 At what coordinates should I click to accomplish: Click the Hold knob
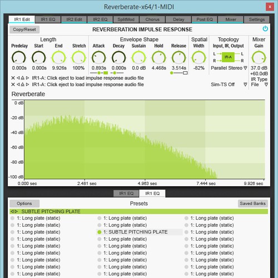click(x=159, y=58)
